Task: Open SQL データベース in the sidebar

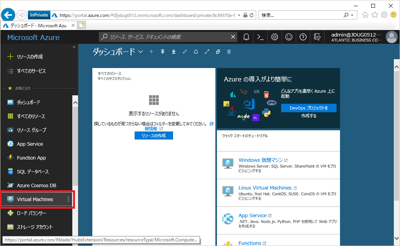Action: point(37,171)
